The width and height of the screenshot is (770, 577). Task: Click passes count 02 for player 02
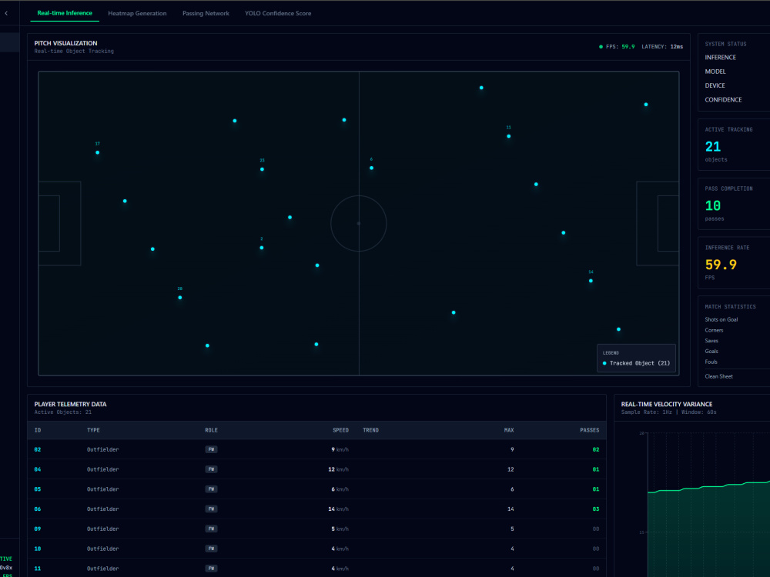pyautogui.click(x=596, y=449)
